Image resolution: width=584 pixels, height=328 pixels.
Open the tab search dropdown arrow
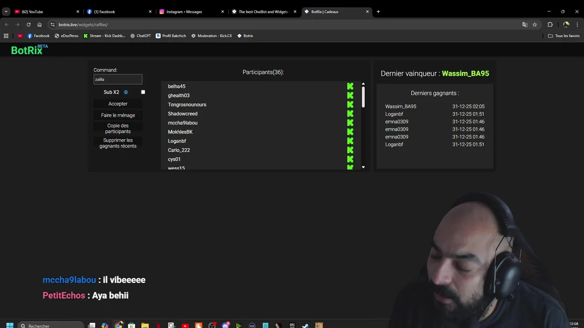[6, 11]
